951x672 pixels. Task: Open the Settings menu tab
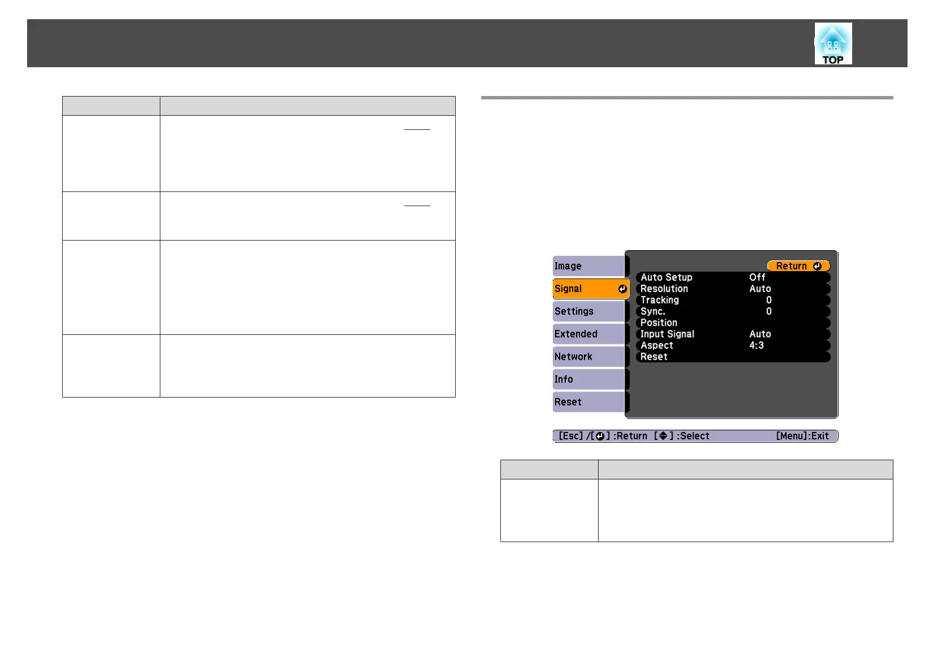tap(588, 311)
